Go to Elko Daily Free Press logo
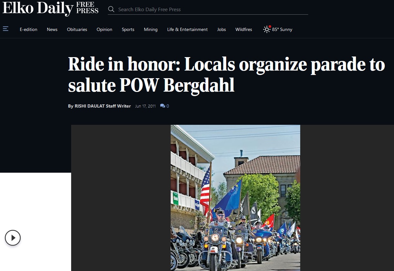Screen dimensions: 394x271 pos(50,9)
